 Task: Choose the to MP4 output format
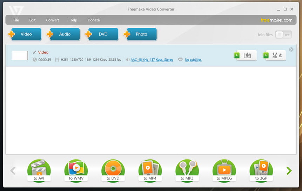150,171
